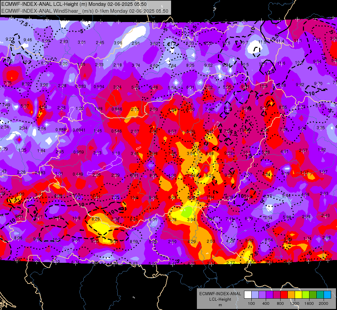The image size is (337, 310).
Task: Click the wind shear value '3.90'
Action: point(44,85)
